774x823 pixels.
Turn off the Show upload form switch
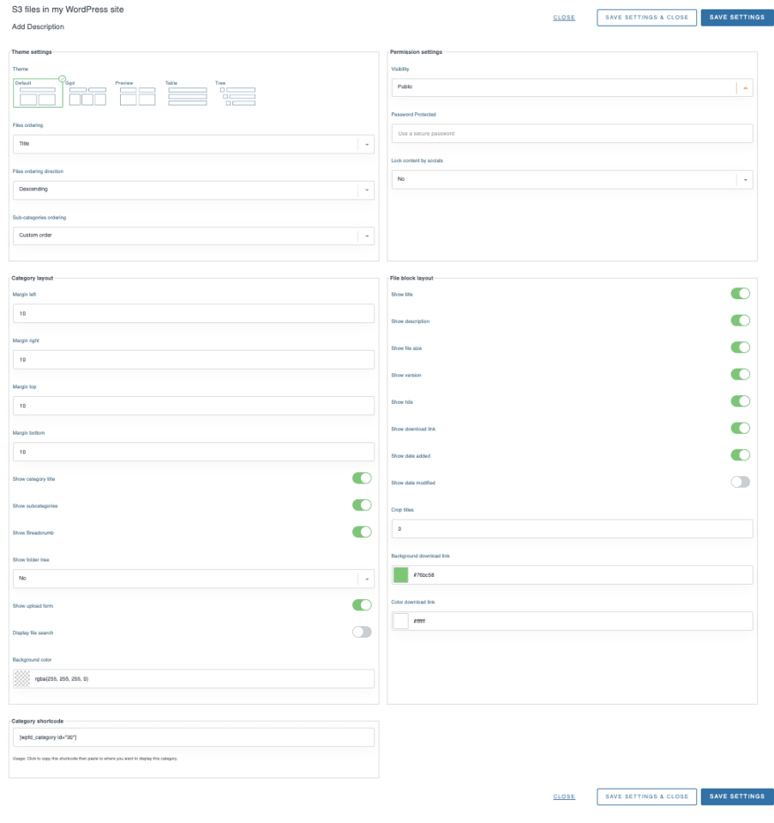point(362,605)
